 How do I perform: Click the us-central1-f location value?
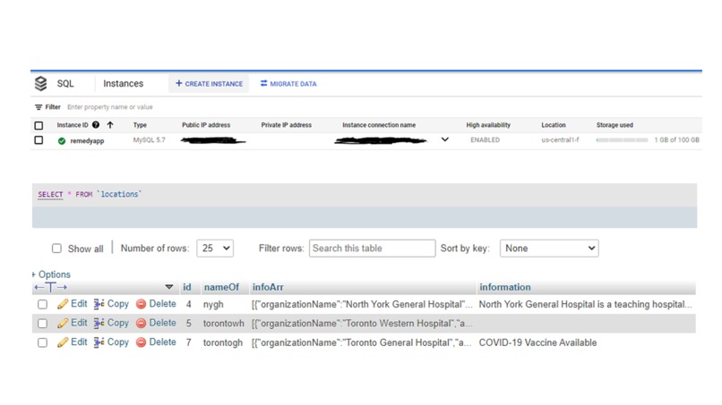click(x=560, y=139)
